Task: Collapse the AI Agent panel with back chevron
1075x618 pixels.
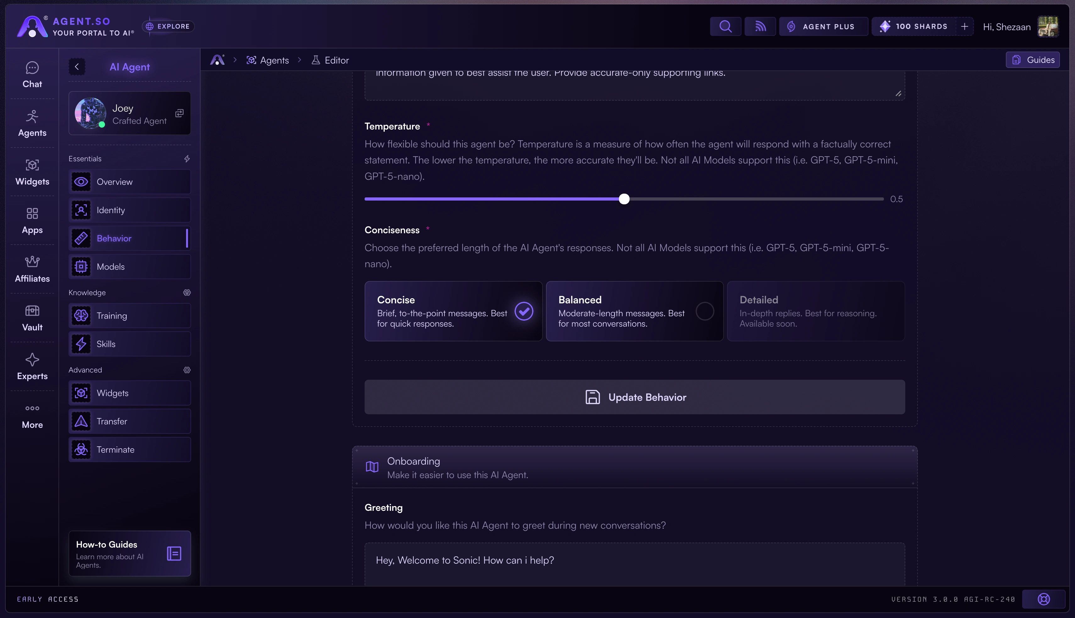Action: [77, 67]
